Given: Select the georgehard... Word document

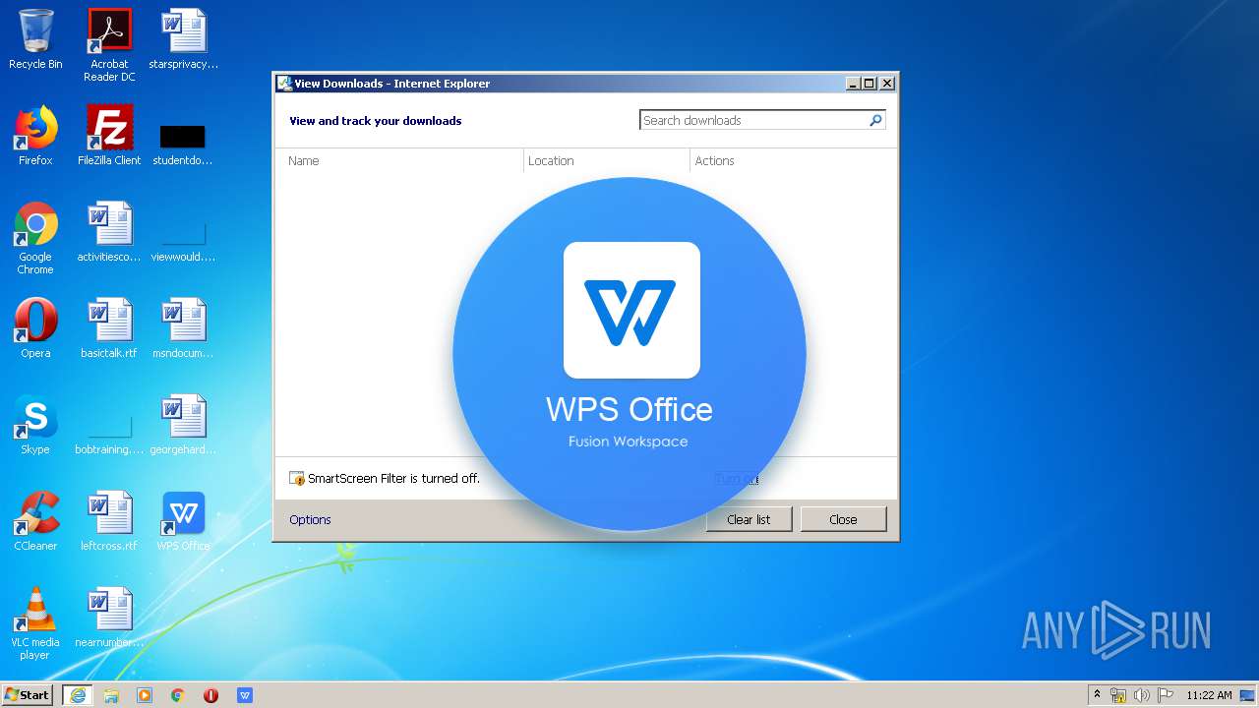Looking at the screenshot, I should point(183,425).
